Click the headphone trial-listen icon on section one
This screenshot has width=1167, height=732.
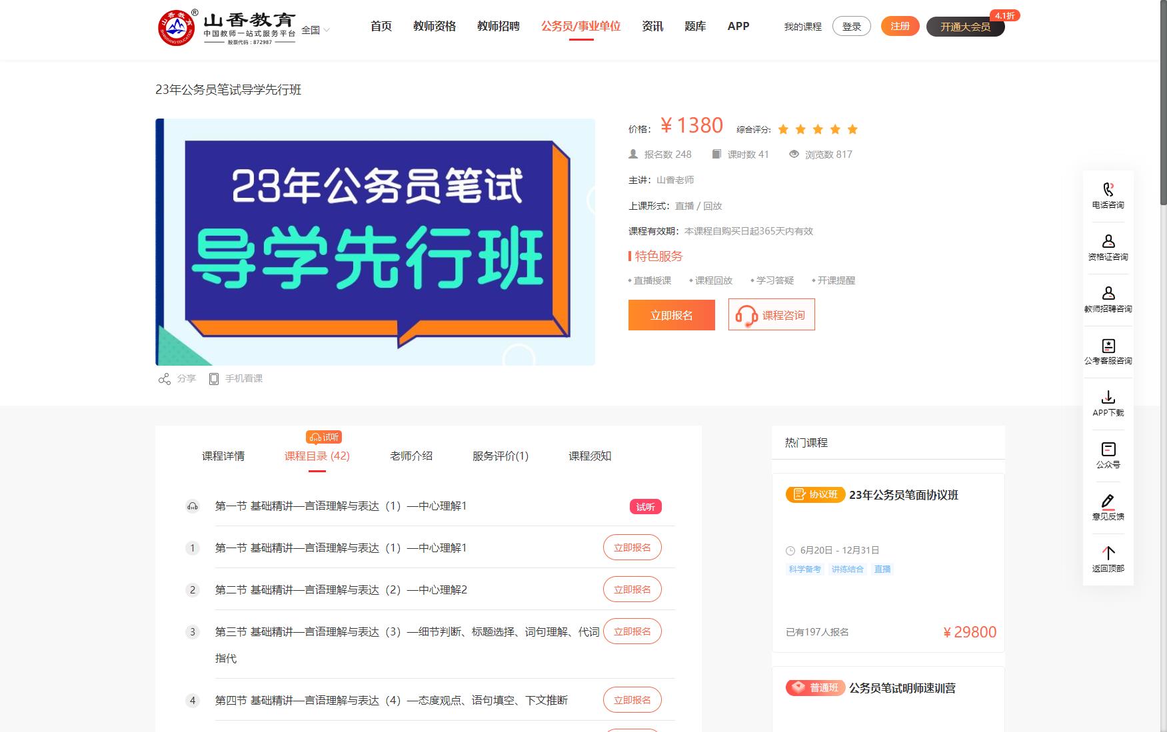[193, 506]
